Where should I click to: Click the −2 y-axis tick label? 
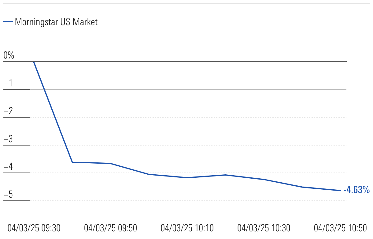tap(8, 111)
